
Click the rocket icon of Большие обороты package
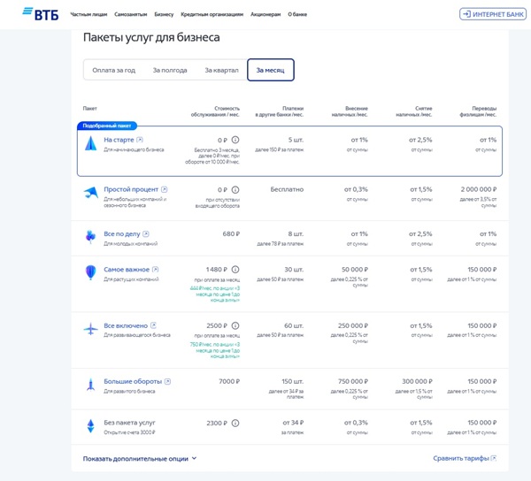tap(90, 385)
